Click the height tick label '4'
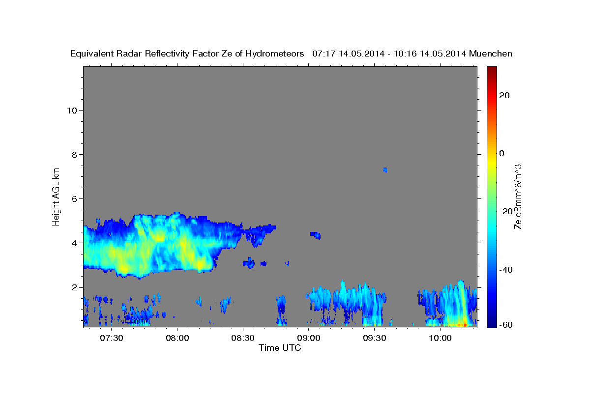 [74, 243]
